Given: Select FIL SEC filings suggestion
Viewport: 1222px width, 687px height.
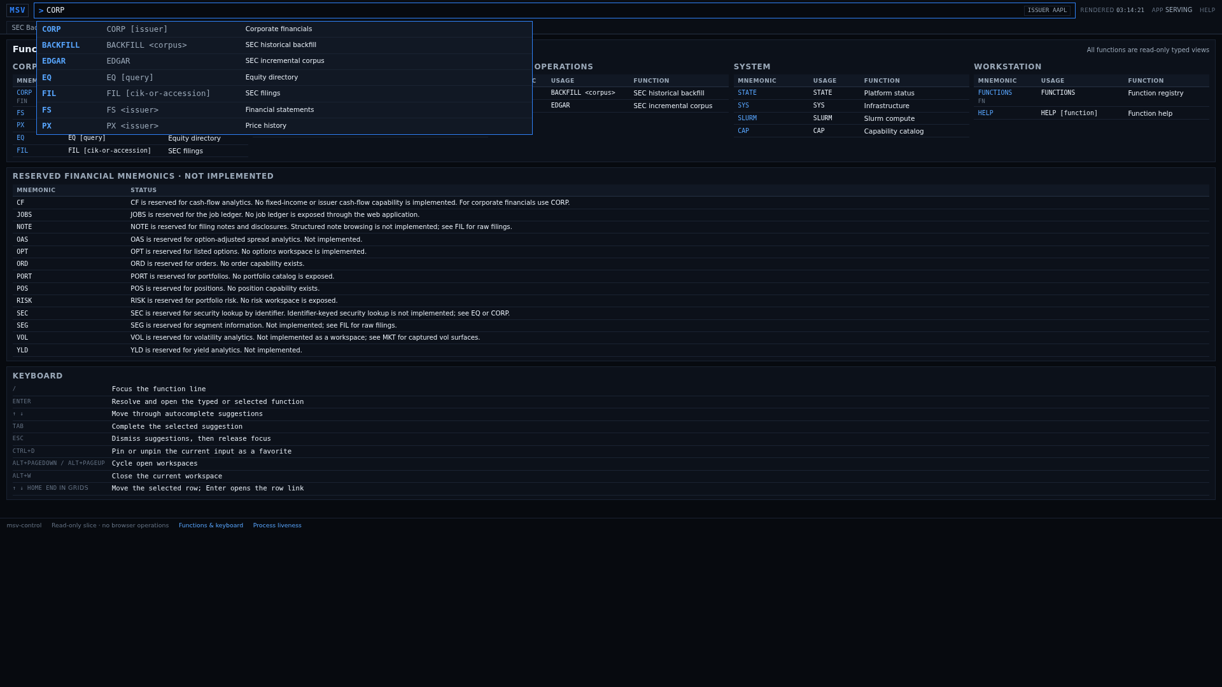Looking at the screenshot, I should point(284,94).
